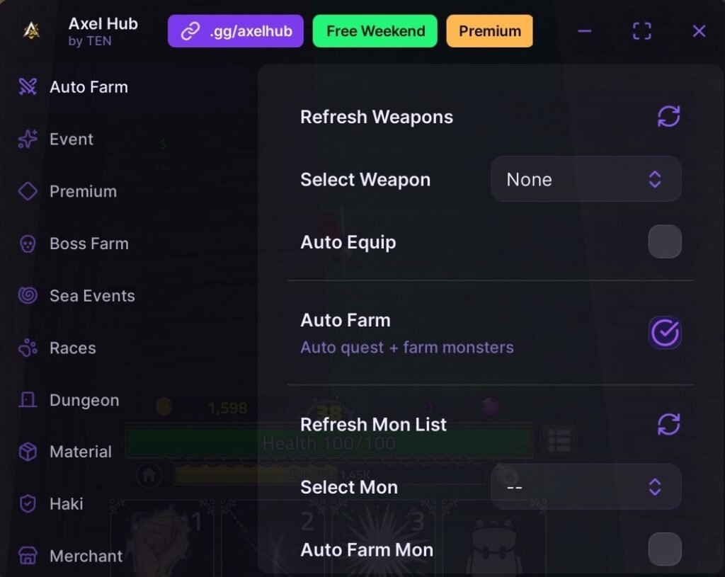
Task: Disable the Auto Farm checkbox
Action: 665,332
